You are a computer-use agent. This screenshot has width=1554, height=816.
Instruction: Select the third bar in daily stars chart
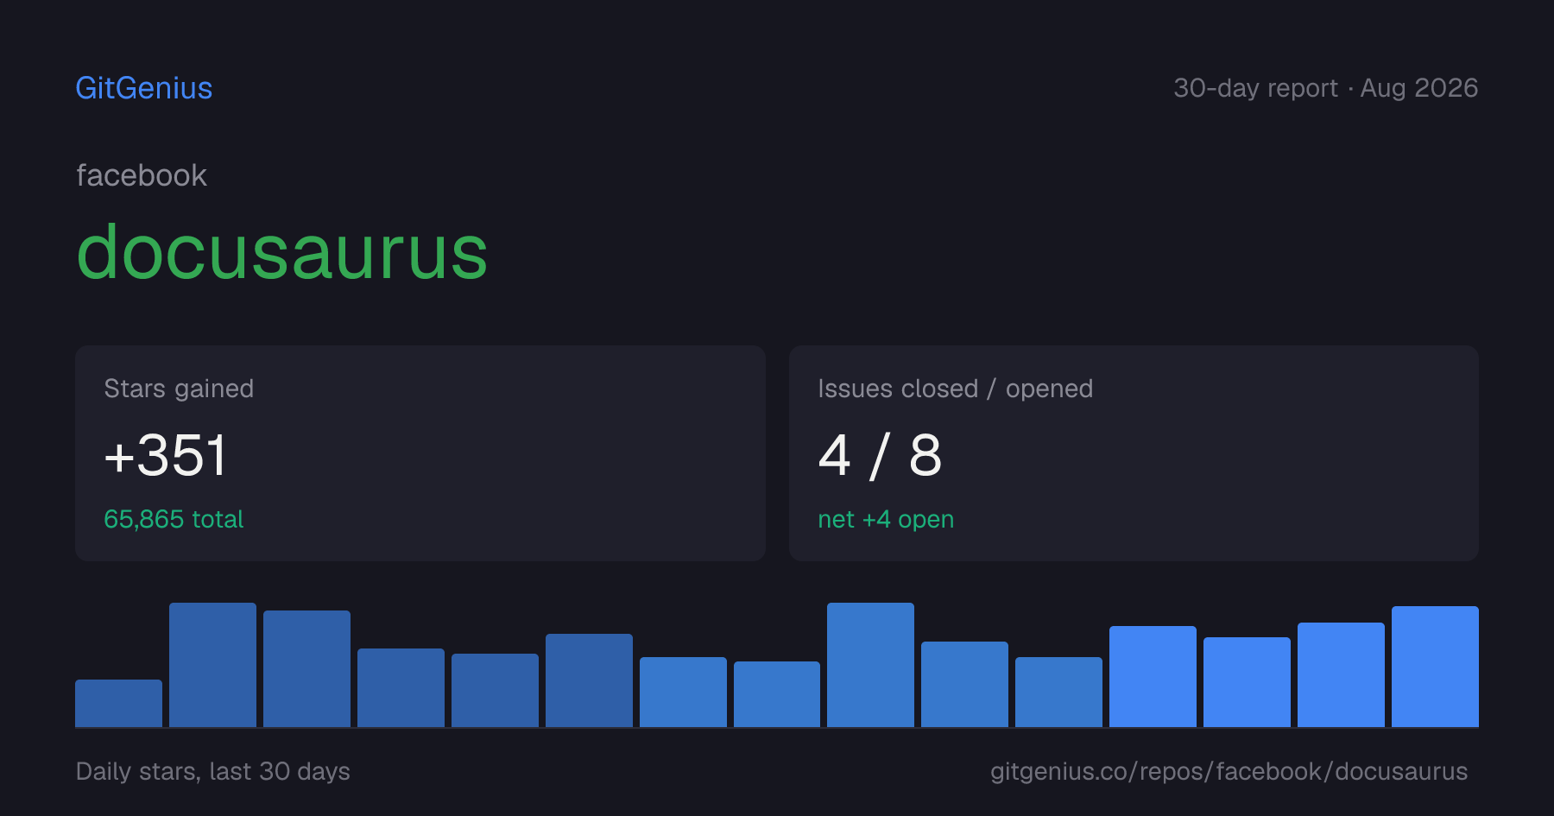coord(306,668)
